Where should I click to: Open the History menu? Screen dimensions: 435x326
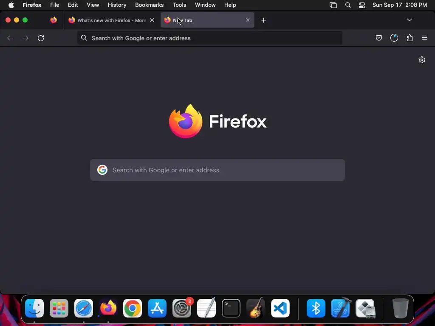[x=117, y=5]
